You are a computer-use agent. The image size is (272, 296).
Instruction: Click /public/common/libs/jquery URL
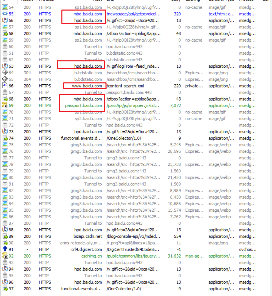point(133,256)
